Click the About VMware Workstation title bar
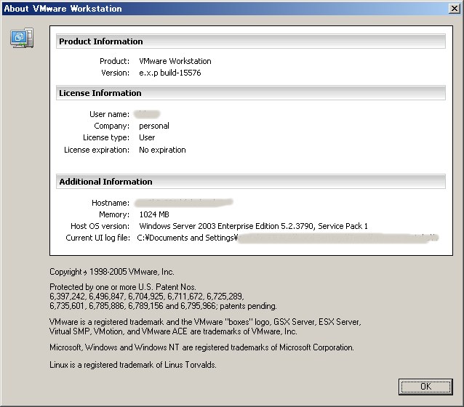The height and width of the screenshot is (407, 464). tap(218, 9)
